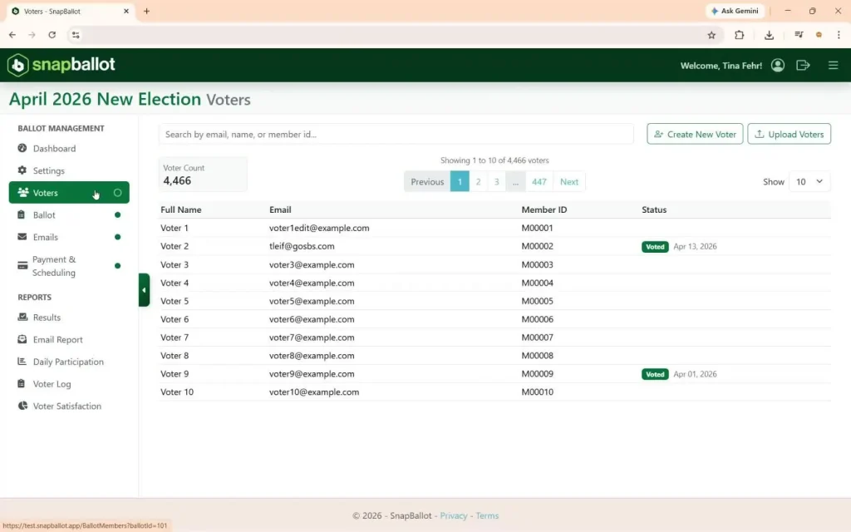Click the Voter 1 name cell
The width and height of the screenshot is (851, 532).
point(175,228)
